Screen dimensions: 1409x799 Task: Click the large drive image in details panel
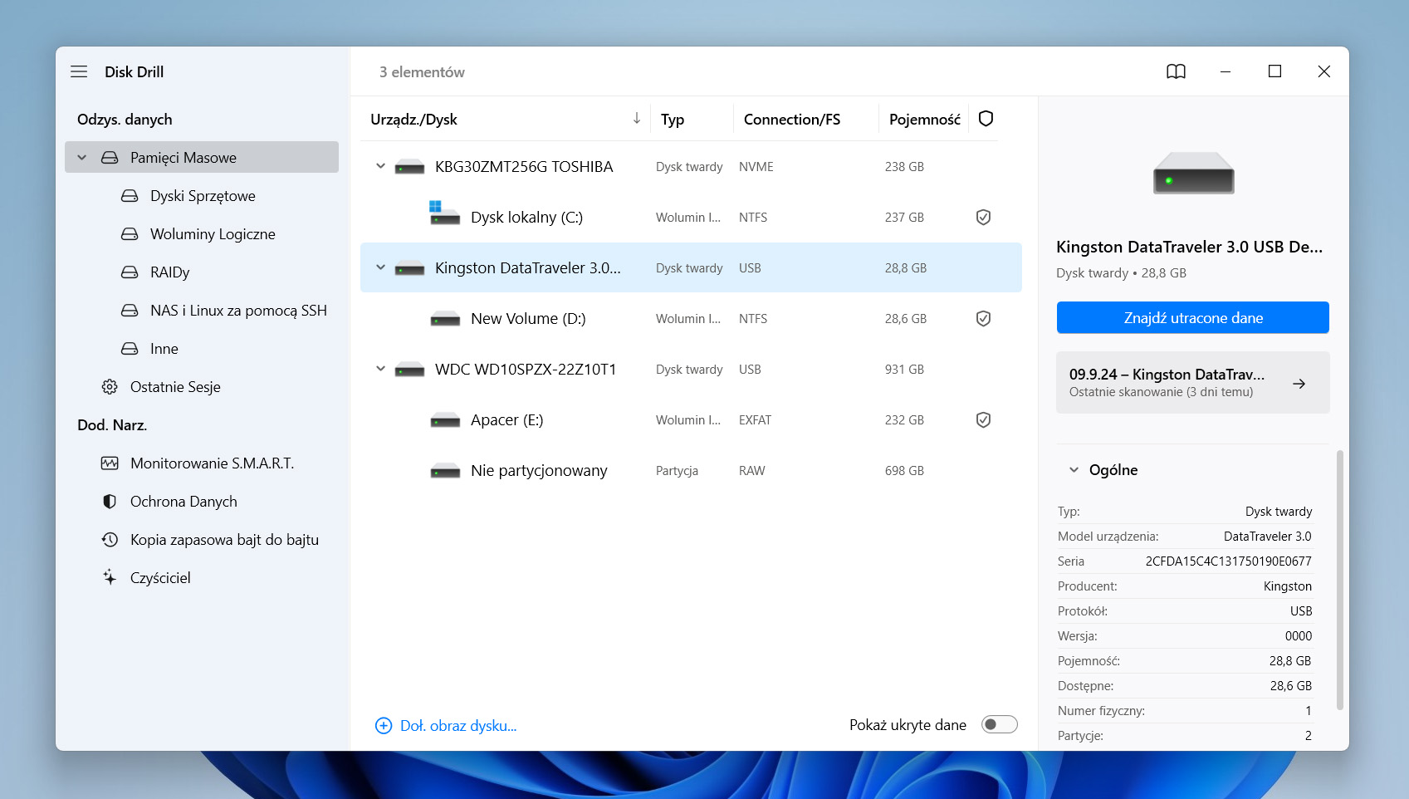pyautogui.click(x=1193, y=173)
